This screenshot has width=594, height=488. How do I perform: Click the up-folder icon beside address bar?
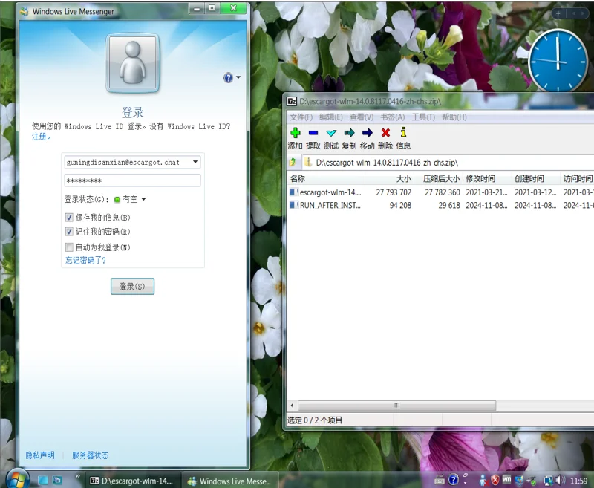293,163
